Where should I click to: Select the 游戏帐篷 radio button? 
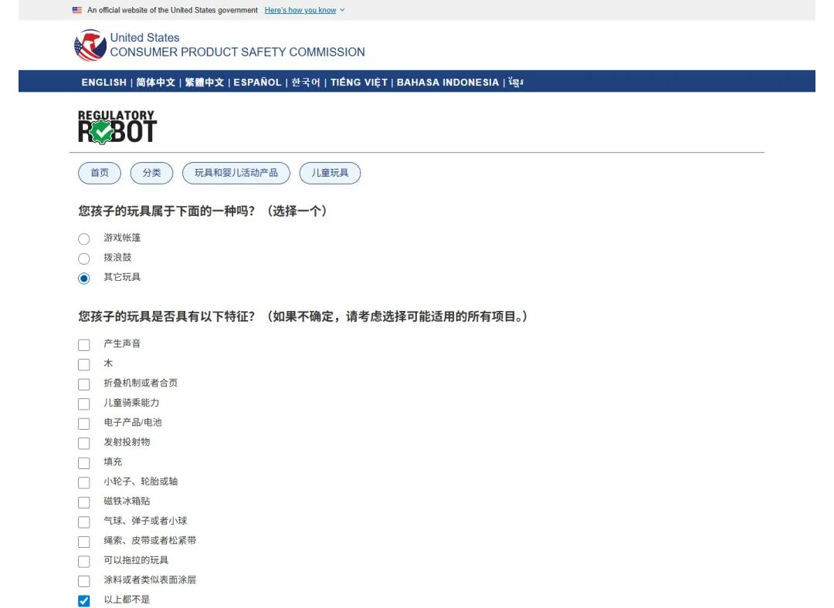coord(84,238)
